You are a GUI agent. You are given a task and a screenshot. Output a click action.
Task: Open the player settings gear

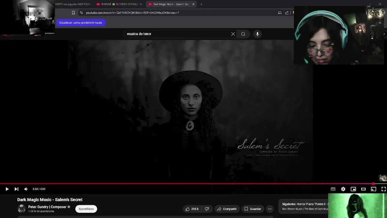point(343,189)
